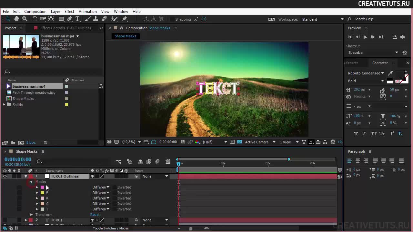
Task: Align paragraph text left
Action: click(x=349, y=160)
